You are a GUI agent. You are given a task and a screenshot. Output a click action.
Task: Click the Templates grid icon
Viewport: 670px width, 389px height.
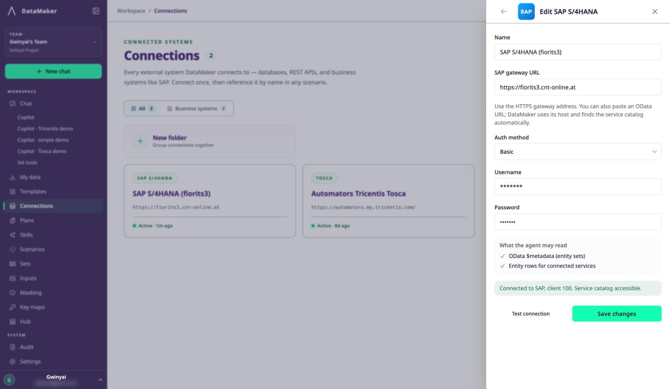(x=13, y=192)
